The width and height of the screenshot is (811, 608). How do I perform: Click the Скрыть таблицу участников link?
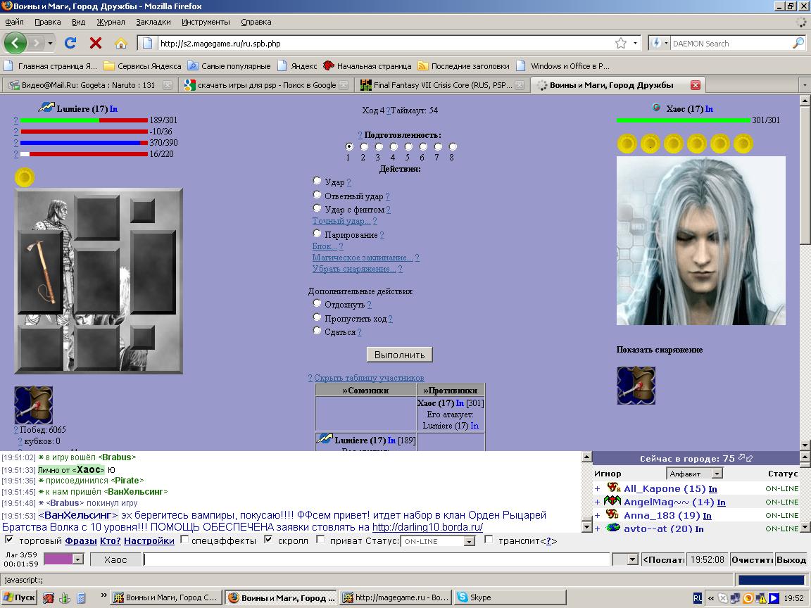(x=369, y=378)
